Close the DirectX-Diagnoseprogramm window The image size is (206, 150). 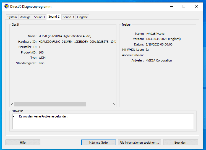(x=197, y=6)
